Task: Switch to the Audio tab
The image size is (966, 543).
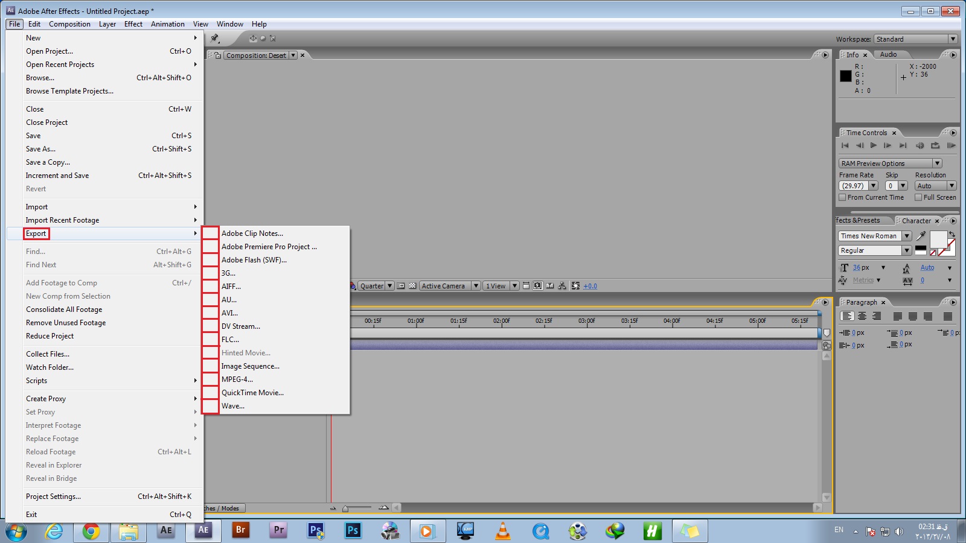Action: click(888, 54)
